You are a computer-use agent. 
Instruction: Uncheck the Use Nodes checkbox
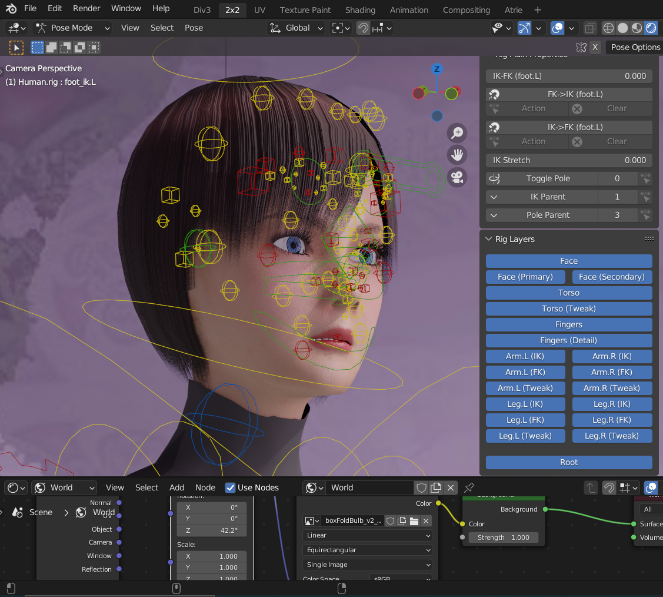point(230,487)
